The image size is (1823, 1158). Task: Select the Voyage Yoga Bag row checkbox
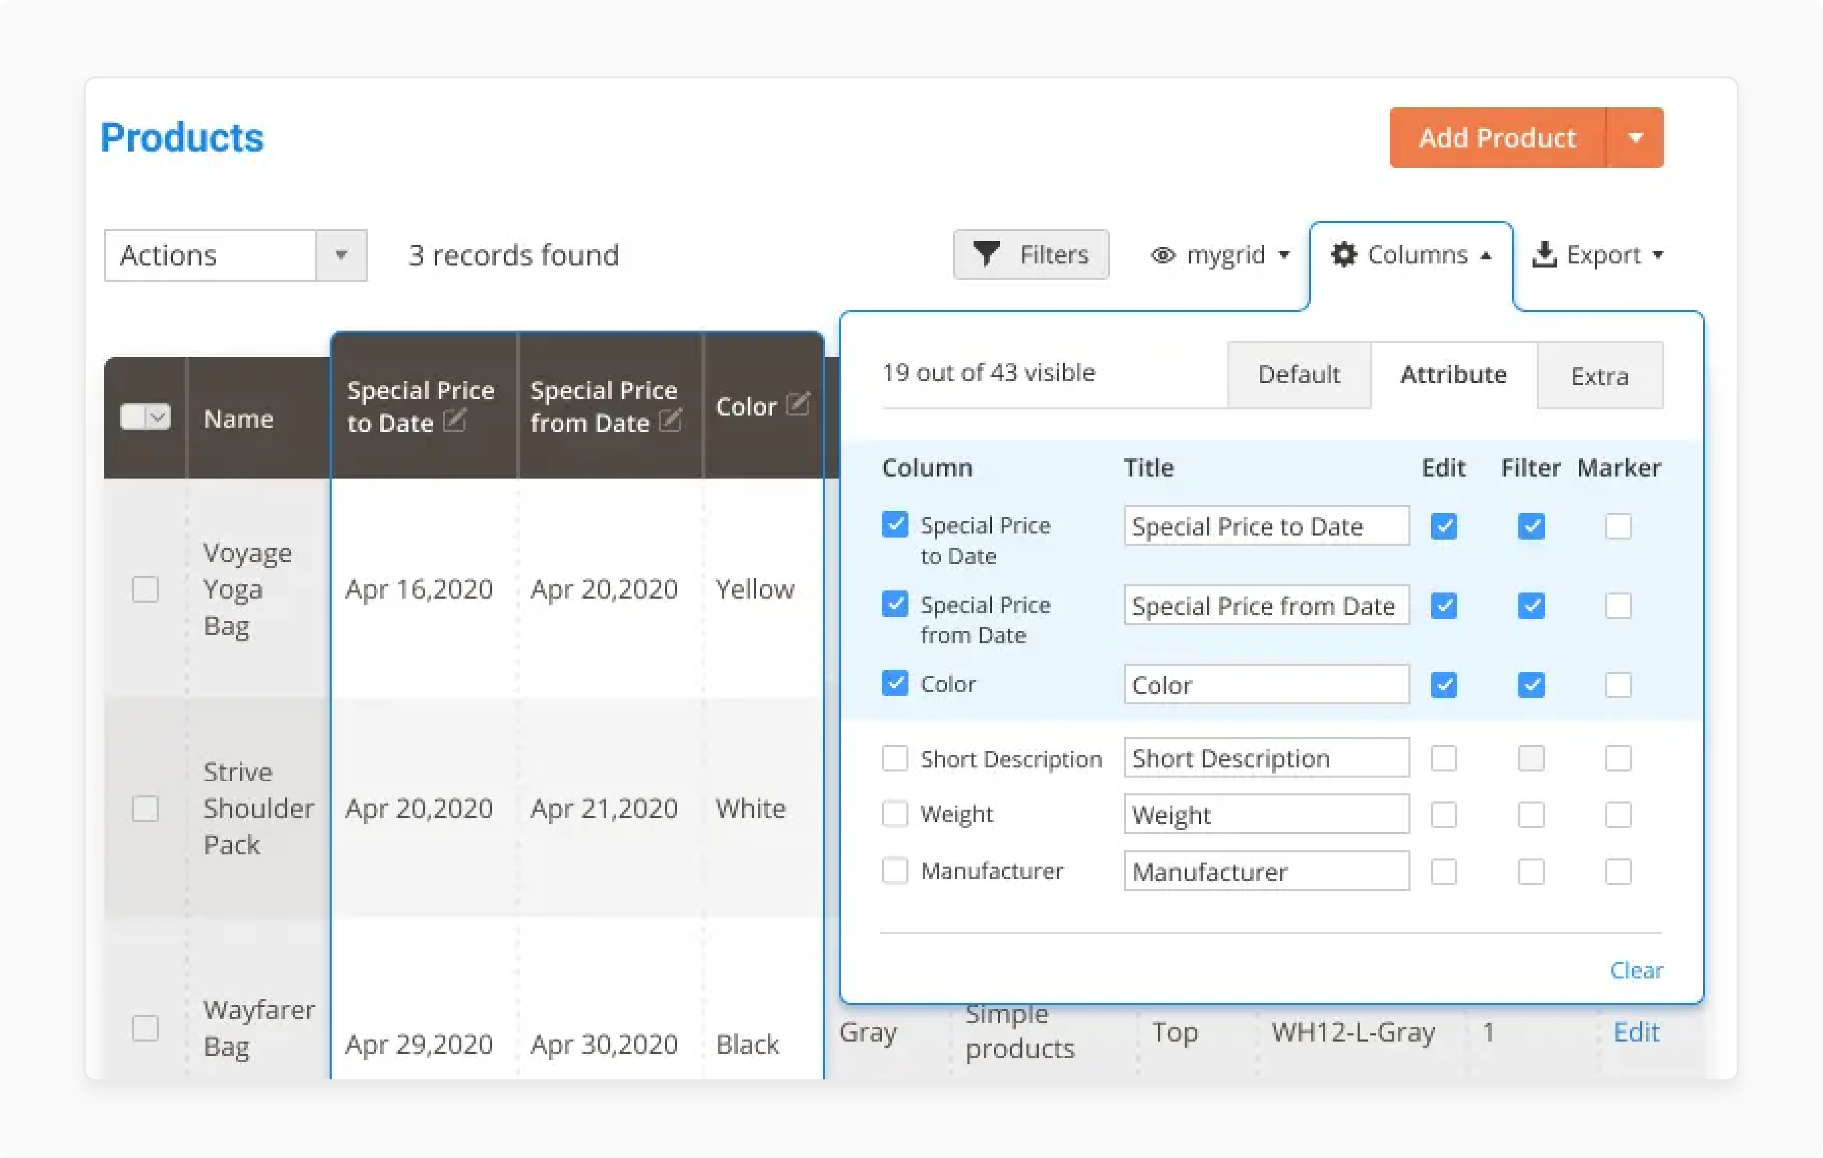(145, 589)
